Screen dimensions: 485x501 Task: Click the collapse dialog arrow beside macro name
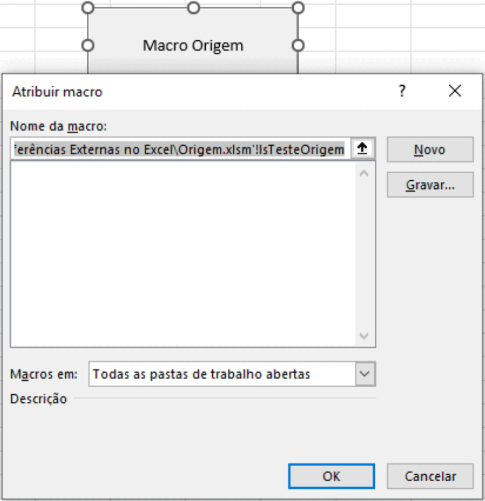[362, 149]
